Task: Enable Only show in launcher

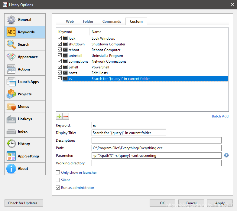Action: pyautogui.click(x=58, y=173)
